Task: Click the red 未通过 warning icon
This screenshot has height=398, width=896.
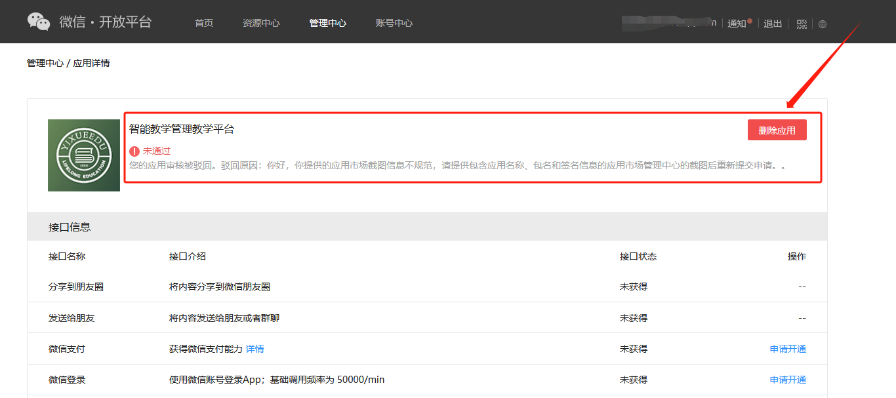Action: click(x=134, y=151)
